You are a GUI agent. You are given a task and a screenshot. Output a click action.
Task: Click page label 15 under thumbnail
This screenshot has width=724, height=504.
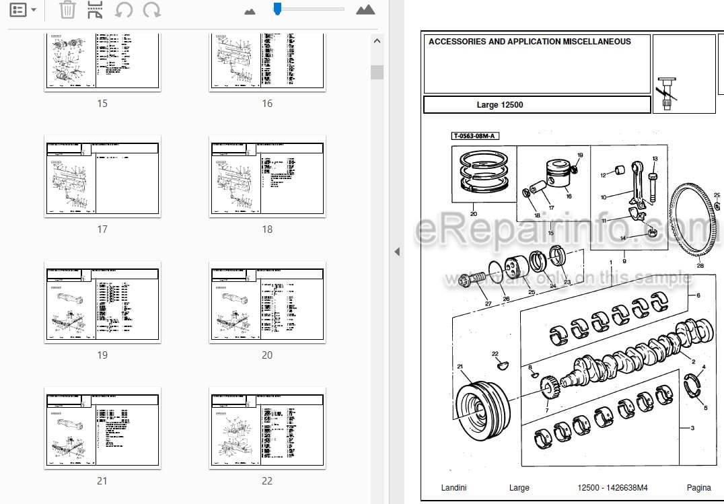click(102, 104)
